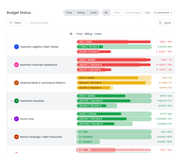This screenshot has width=187, height=153.
Task: Click the Greenleaf Industries name
Action: (x=32, y=101)
